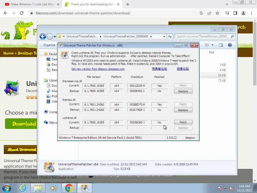The width and height of the screenshot is (257, 193).
Task: Click uxtheme.dll current checksum 00056D60-1 field
Action: (x=137, y=122)
